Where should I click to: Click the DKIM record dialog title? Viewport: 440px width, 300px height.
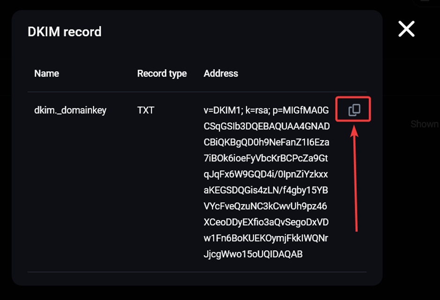[64, 32]
